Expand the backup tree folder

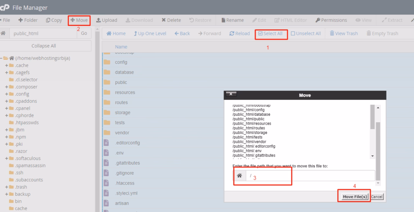(x=6, y=194)
